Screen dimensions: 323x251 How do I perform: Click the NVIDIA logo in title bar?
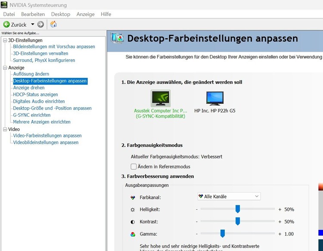[x=4, y=4]
